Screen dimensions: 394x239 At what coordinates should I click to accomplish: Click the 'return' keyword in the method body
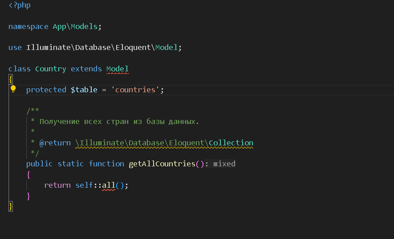click(57, 185)
